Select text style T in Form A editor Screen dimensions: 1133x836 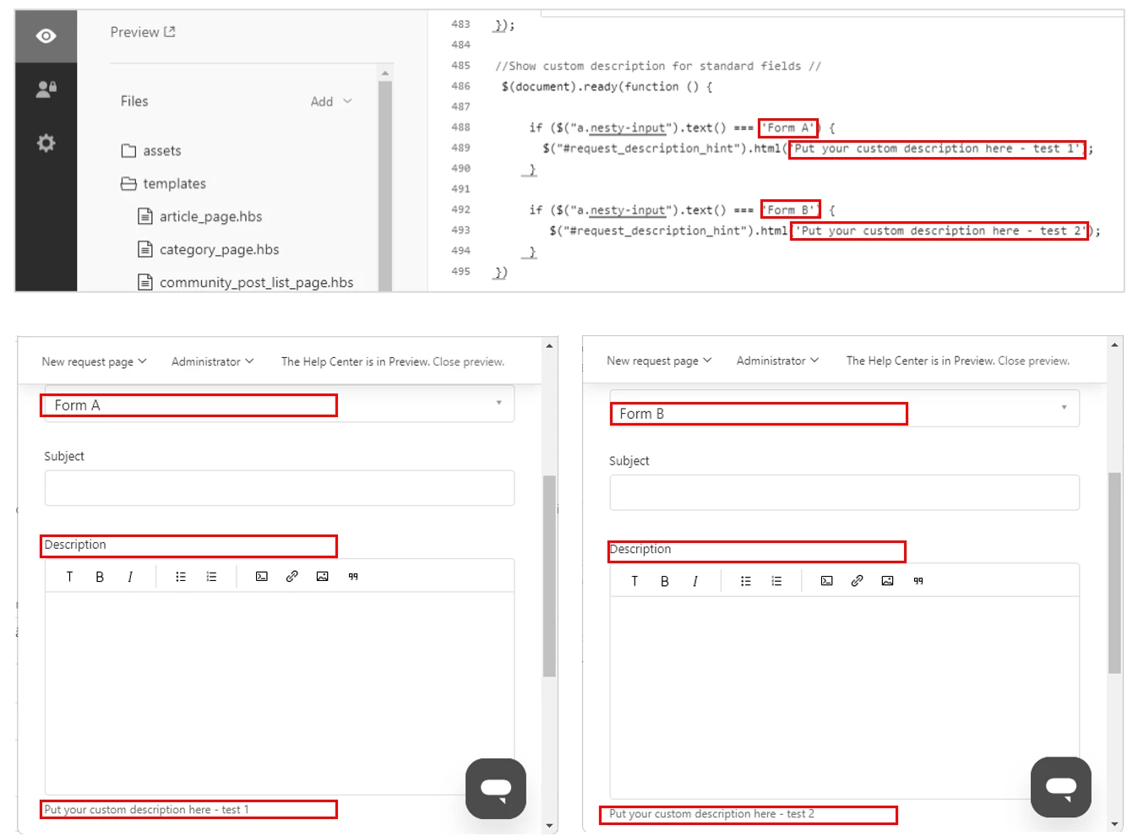[x=69, y=577]
